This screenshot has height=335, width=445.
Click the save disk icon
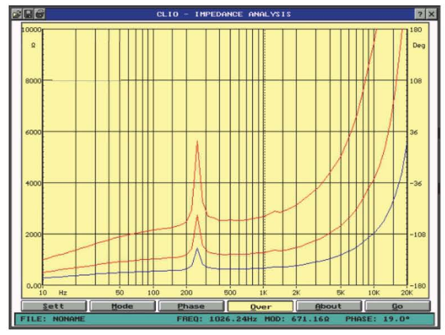click(28, 13)
